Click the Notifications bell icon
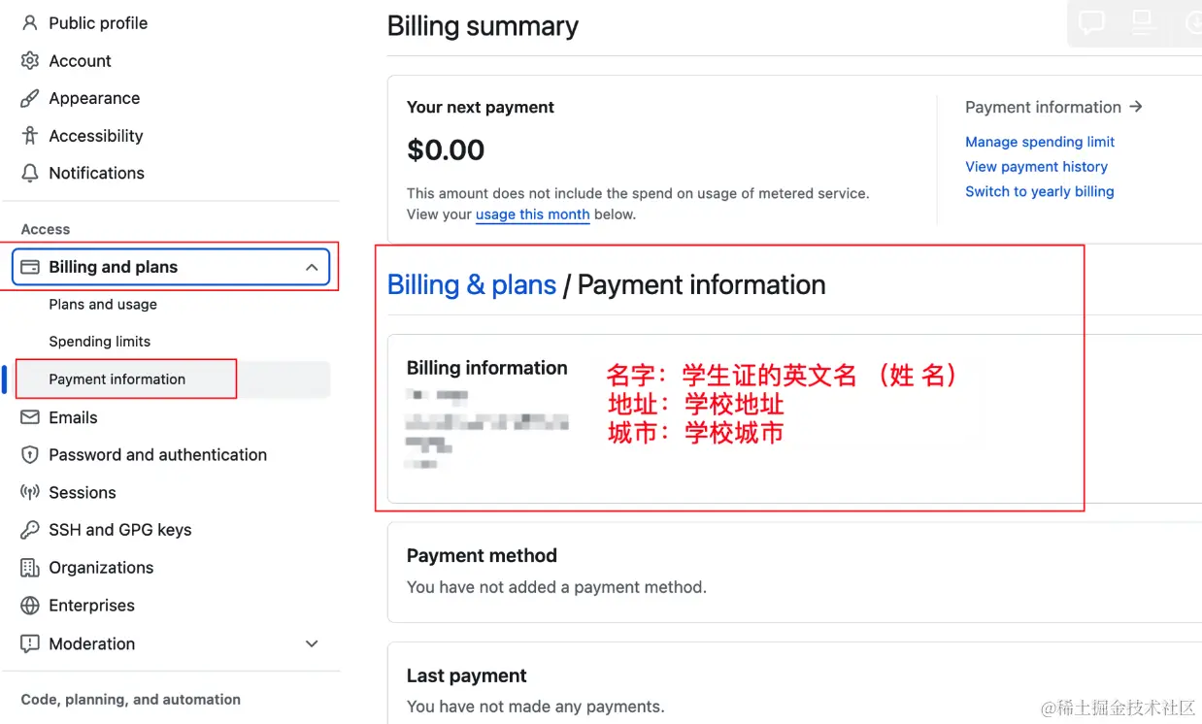The height and width of the screenshot is (724, 1202). 30,173
